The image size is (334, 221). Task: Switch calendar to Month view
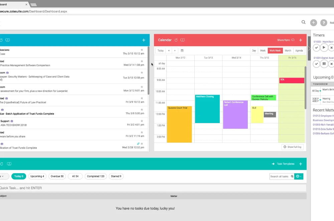coord(288,50)
